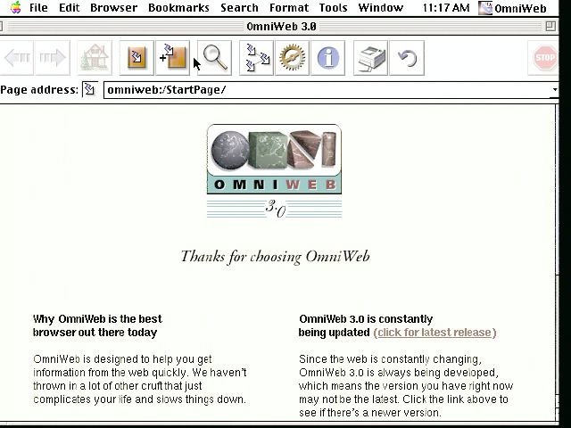This screenshot has width=571, height=428.
Task: Click the 'Page address:' label
Action: (x=39, y=90)
